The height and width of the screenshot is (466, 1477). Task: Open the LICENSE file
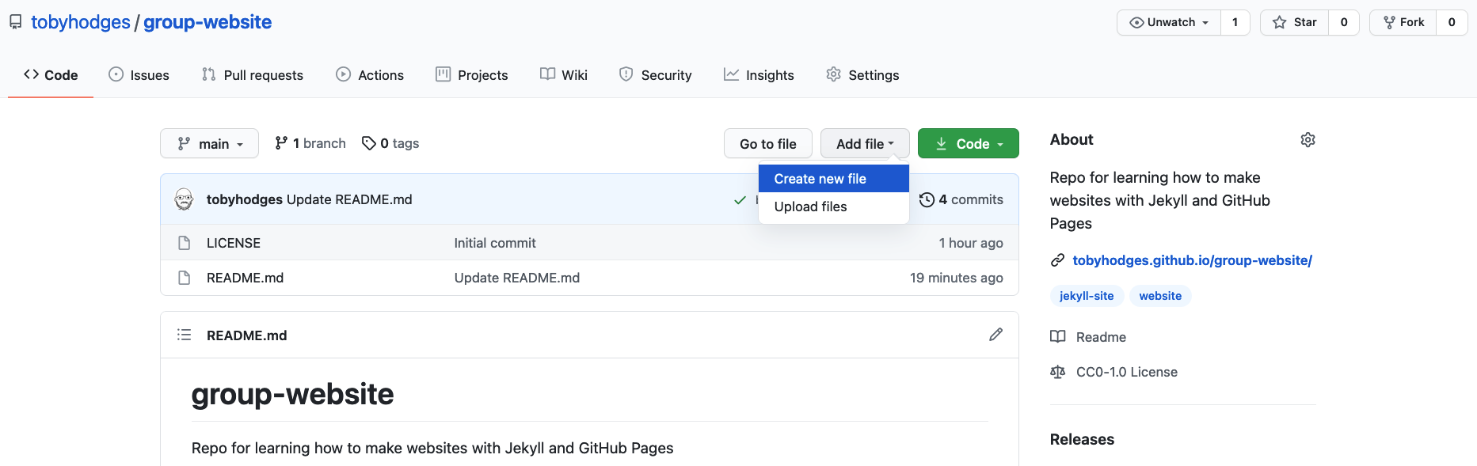click(234, 243)
